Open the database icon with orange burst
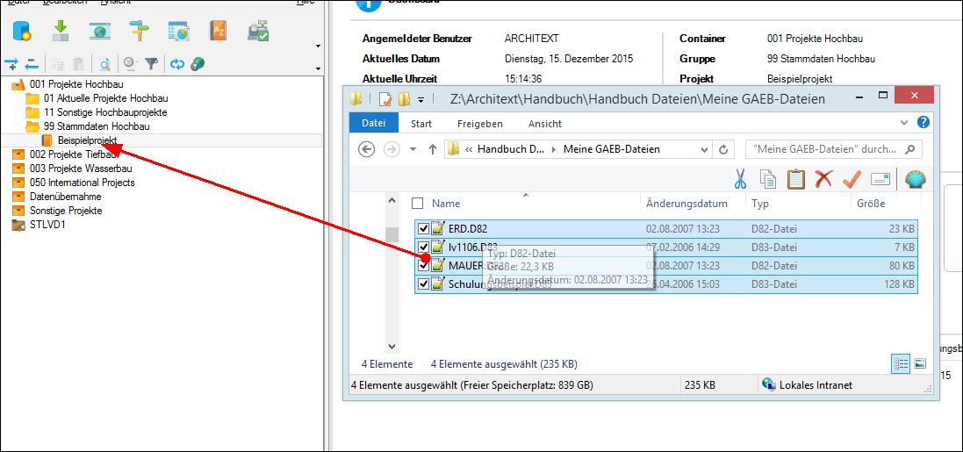Screen dimensions: 963x452 click(21, 31)
